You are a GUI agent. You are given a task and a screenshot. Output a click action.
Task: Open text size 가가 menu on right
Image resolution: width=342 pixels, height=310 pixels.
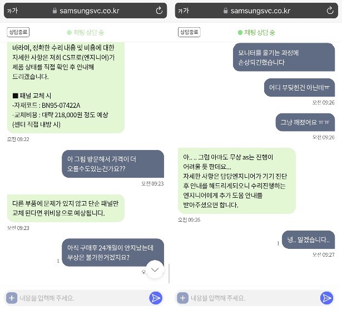184,11
